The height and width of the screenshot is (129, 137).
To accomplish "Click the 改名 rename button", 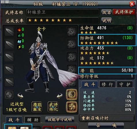I will (106, 12).
